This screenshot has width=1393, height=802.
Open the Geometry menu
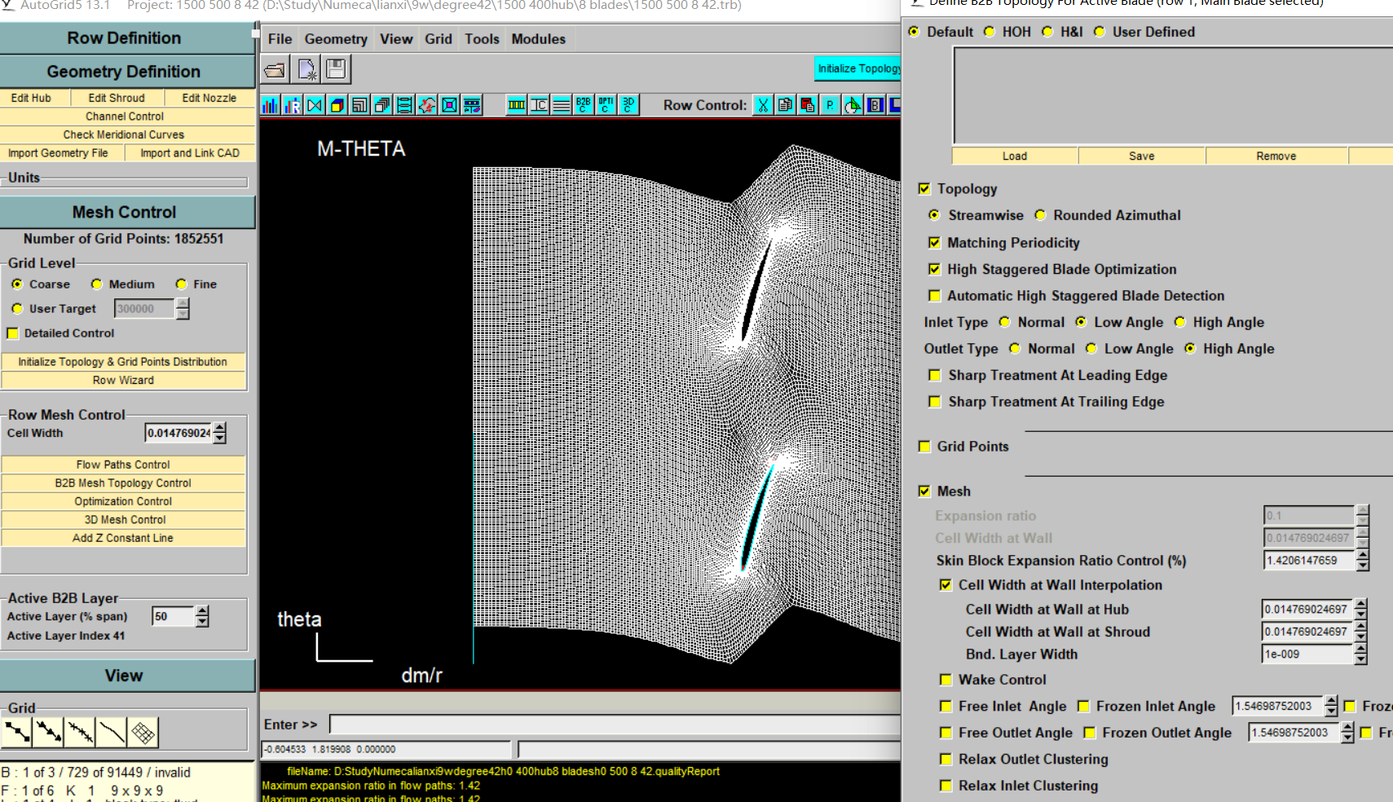(336, 39)
